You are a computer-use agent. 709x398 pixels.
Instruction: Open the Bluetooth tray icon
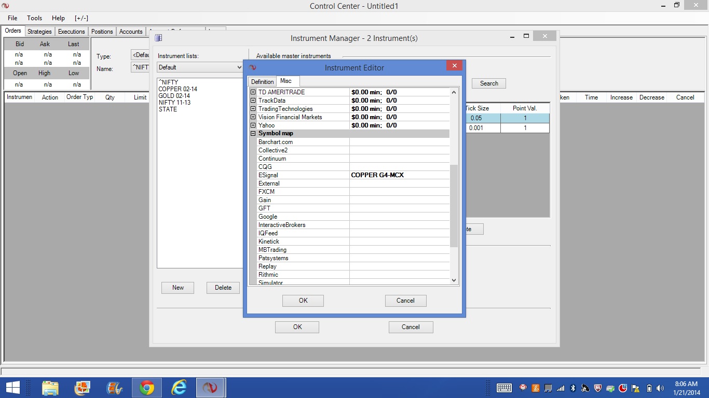point(573,388)
